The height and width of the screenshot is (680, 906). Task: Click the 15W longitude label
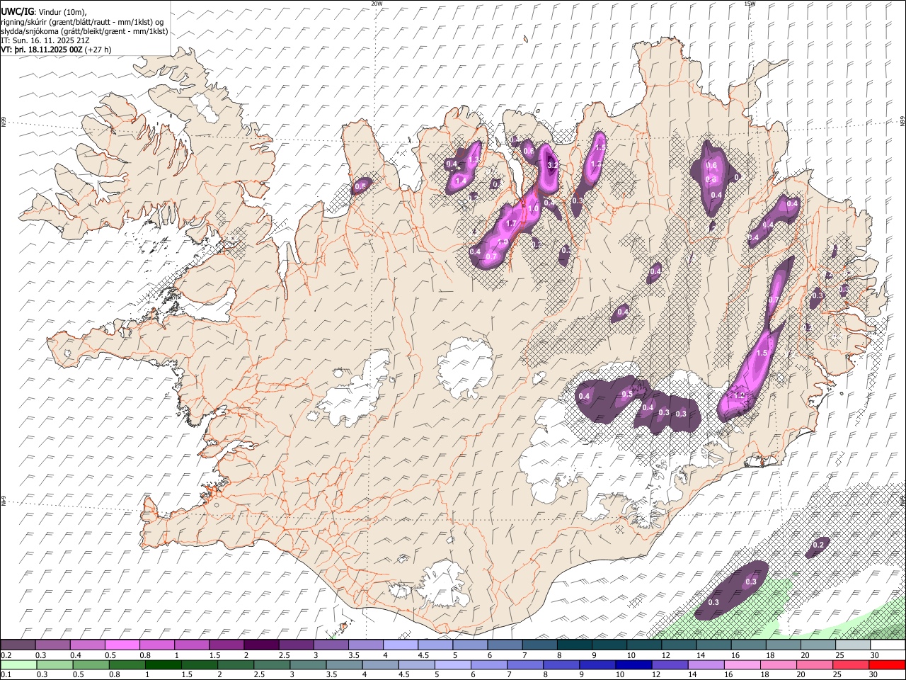coord(750,4)
